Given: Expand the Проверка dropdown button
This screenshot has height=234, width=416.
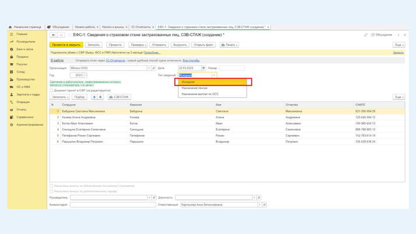Looking at the screenshot, I should (x=138, y=45).
